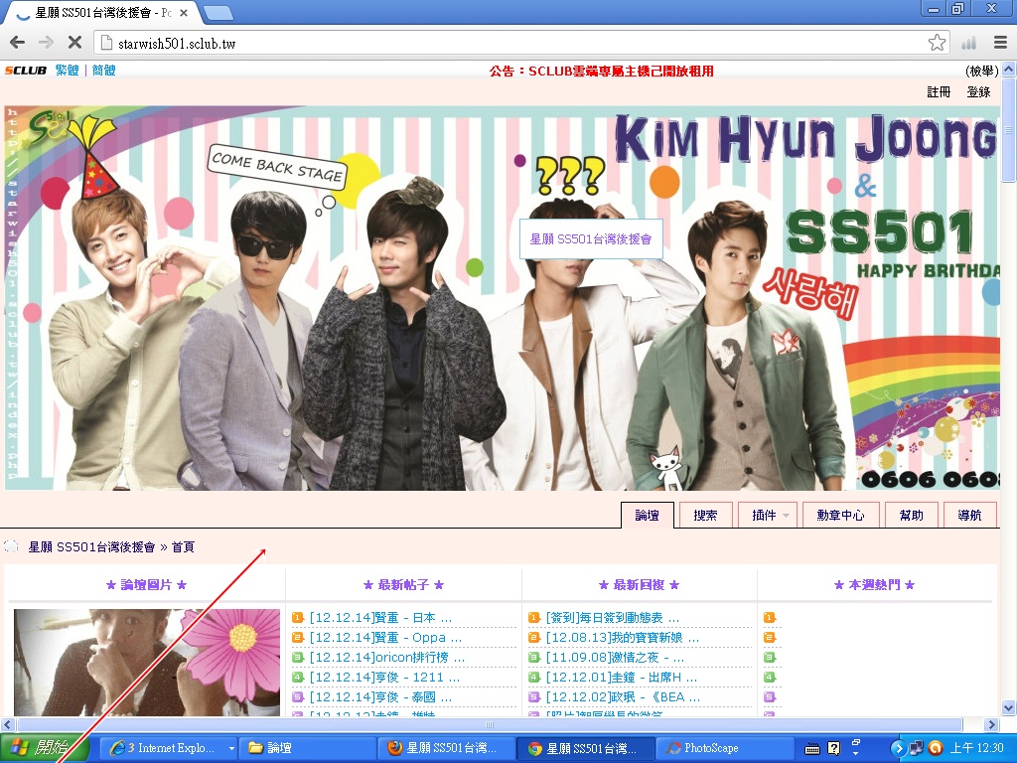Click the network computers tray icon
Viewport: 1017px width, 763px height.
tap(916, 748)
